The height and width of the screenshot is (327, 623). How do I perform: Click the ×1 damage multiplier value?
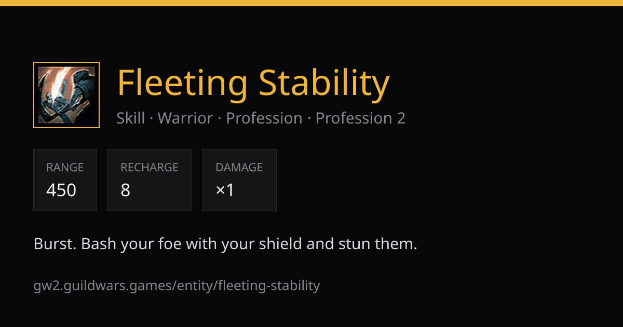(x=225, y=190)
